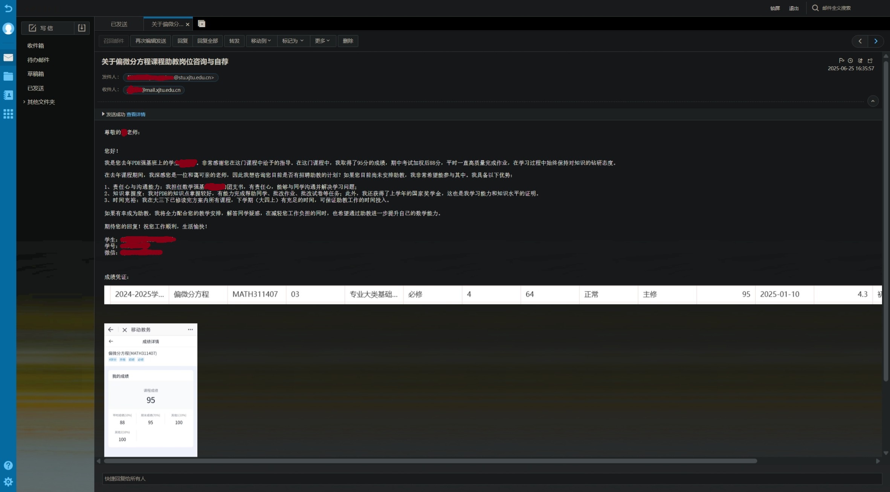Click the 回复全部 button
This screenshot has width=890, height=492.
point(208,41)
